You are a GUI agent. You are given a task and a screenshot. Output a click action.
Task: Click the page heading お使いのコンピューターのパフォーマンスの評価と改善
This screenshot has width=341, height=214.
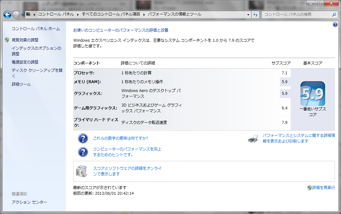click(x=121, y=30)
